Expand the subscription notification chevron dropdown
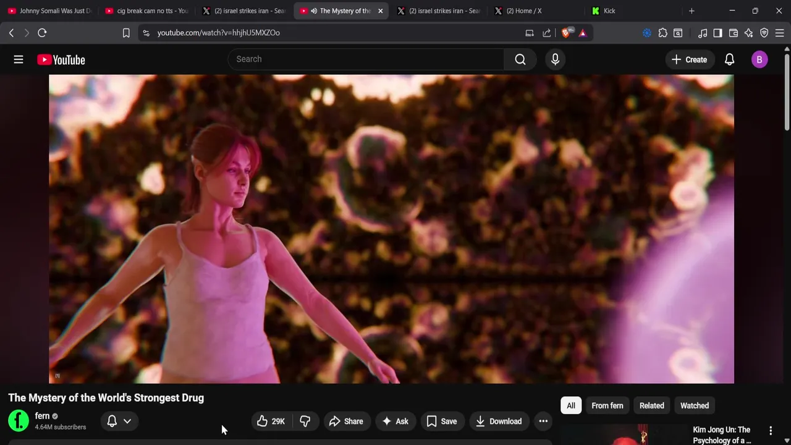This screenshot has height=445, width=791. 127,421
